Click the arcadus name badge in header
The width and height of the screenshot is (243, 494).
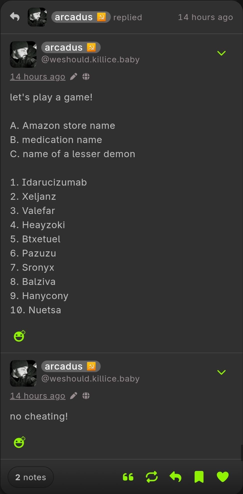coord(81,17)
